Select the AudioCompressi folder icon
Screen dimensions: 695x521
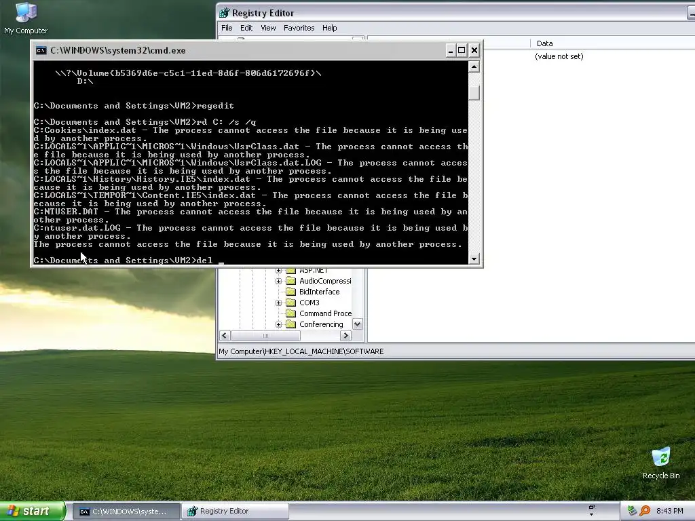(x=290, y=281)
